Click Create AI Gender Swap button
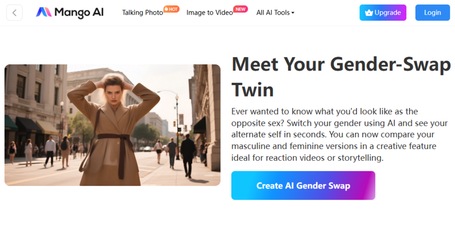Viewport: 455px width, 226px height. point(303,186)
